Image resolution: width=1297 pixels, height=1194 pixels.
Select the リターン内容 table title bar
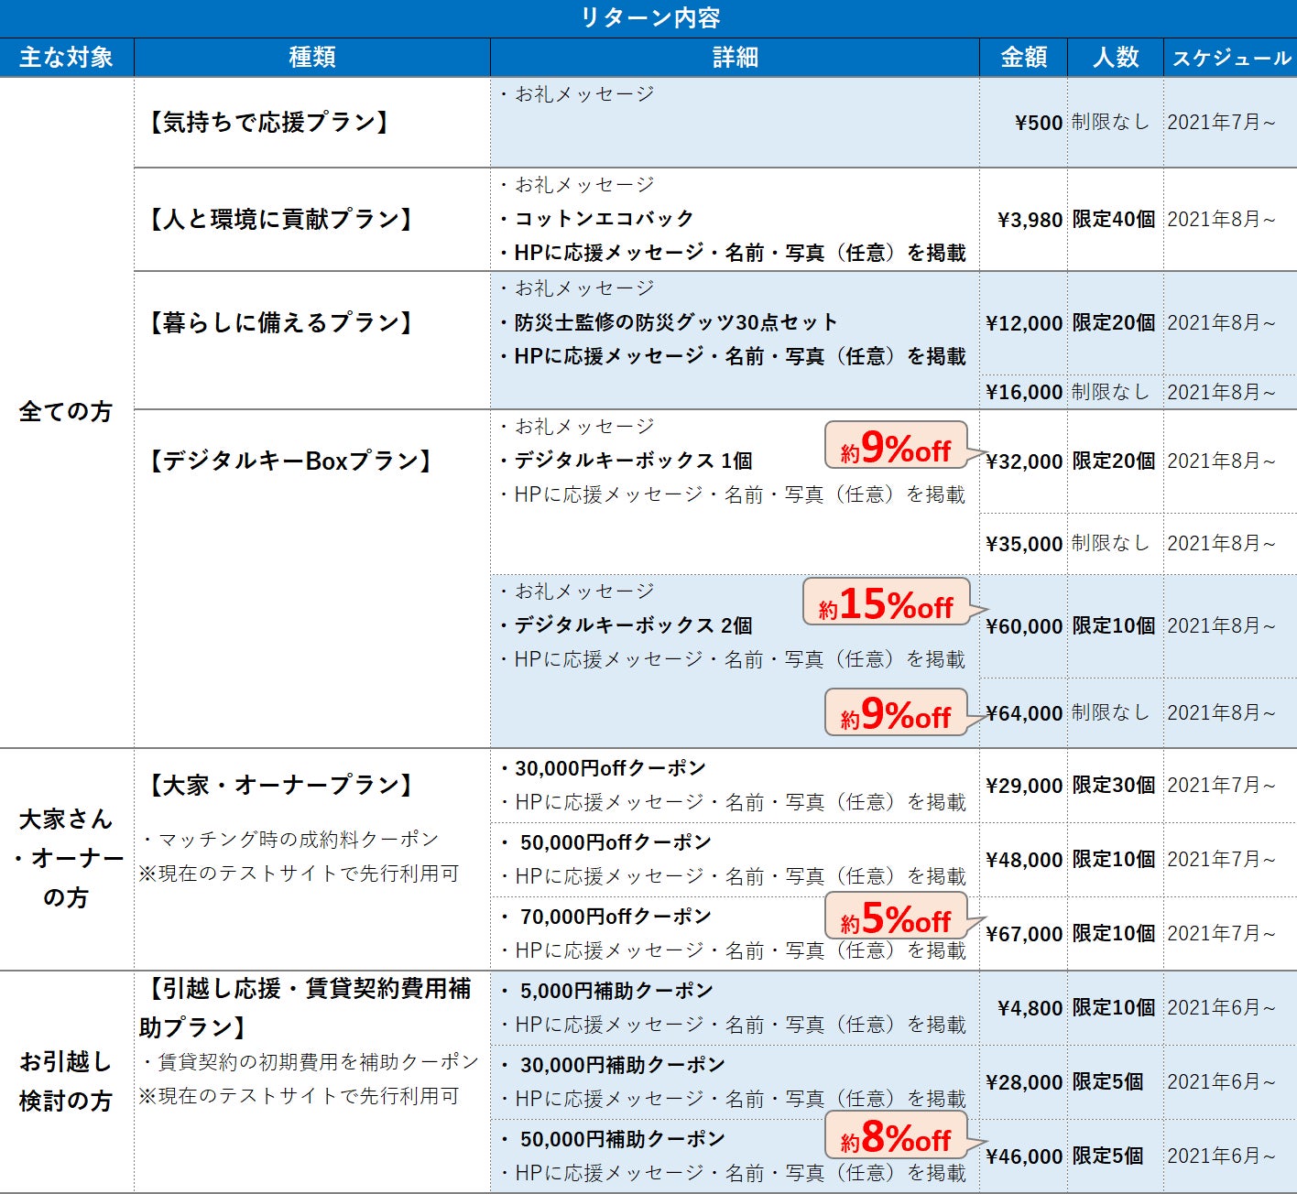(648, 18)
